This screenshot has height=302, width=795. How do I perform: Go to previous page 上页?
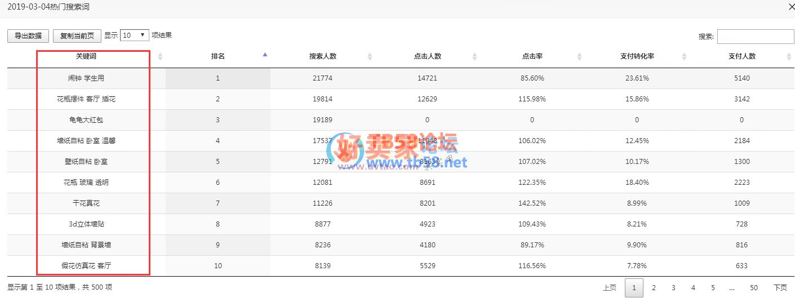[609, 288]
